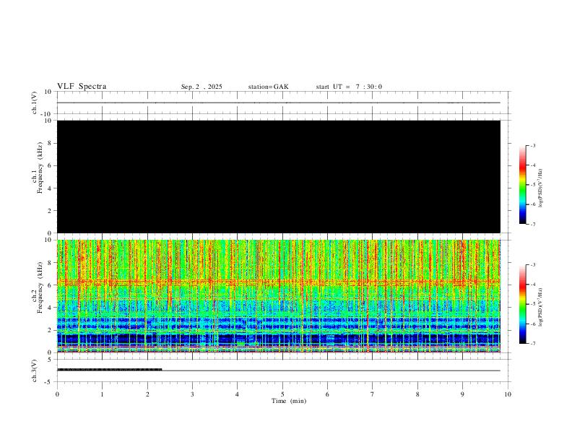Viewport: 572px width, 442px height.
Task: Click time axis tick label "7"
Action: (x=373, y=394)
